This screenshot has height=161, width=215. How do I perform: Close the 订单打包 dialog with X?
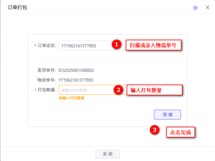tap(207, 7)
